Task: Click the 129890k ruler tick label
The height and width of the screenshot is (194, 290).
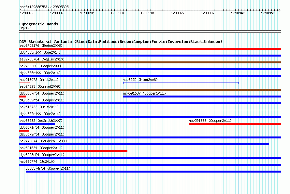Action: pos(117,13)
